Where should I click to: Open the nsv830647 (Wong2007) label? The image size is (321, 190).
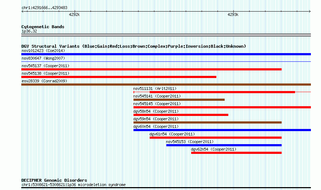43,58
